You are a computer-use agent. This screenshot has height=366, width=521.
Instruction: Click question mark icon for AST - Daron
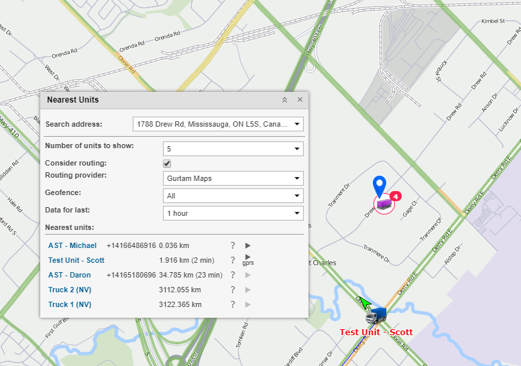coord(233,276)
